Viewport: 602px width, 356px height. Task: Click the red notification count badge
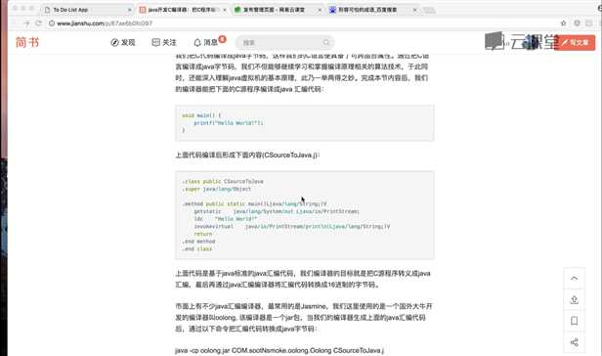(222, 39)
